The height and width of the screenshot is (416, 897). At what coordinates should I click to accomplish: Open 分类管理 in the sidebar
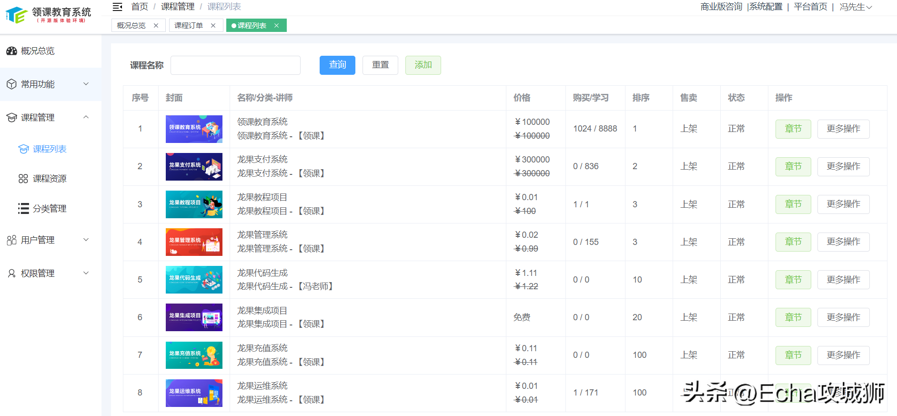tap(50, 209)
